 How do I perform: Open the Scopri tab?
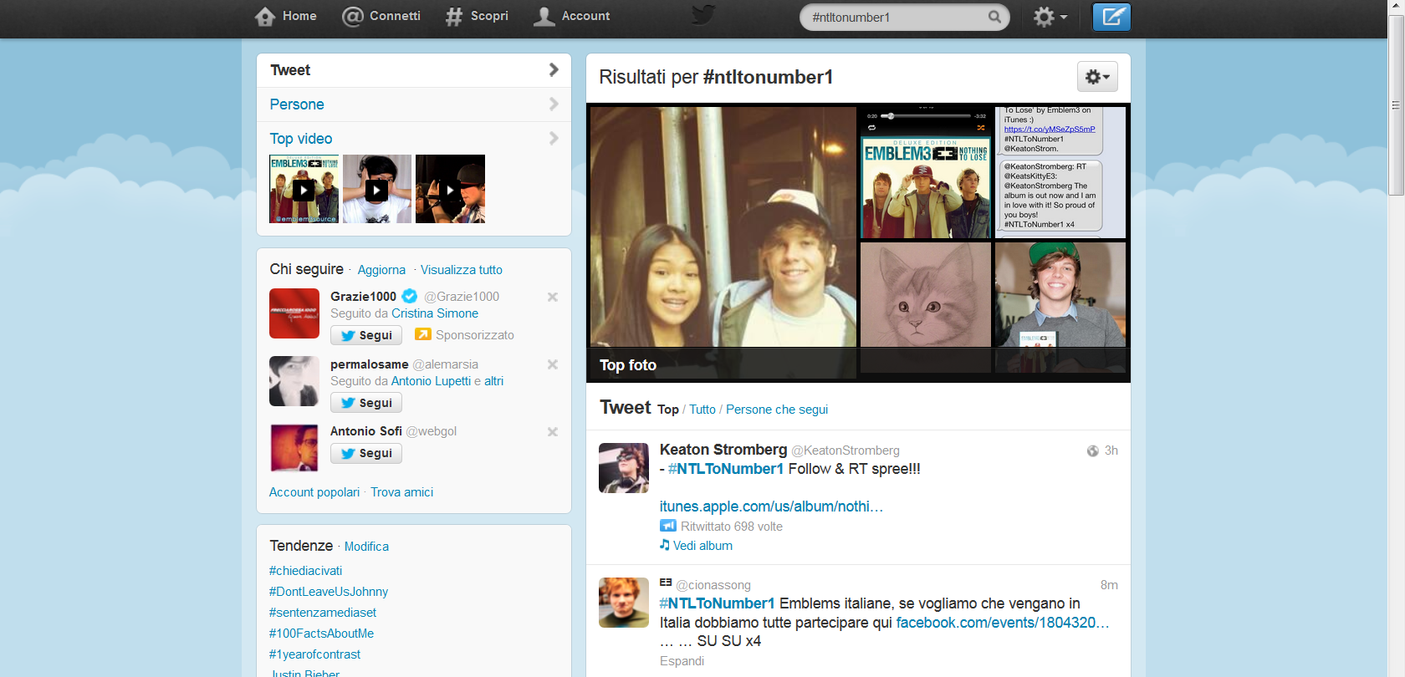477,16
